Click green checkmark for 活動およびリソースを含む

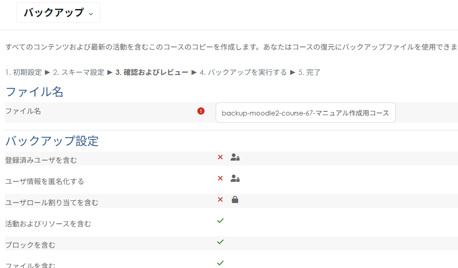click(x=220, y=221)
